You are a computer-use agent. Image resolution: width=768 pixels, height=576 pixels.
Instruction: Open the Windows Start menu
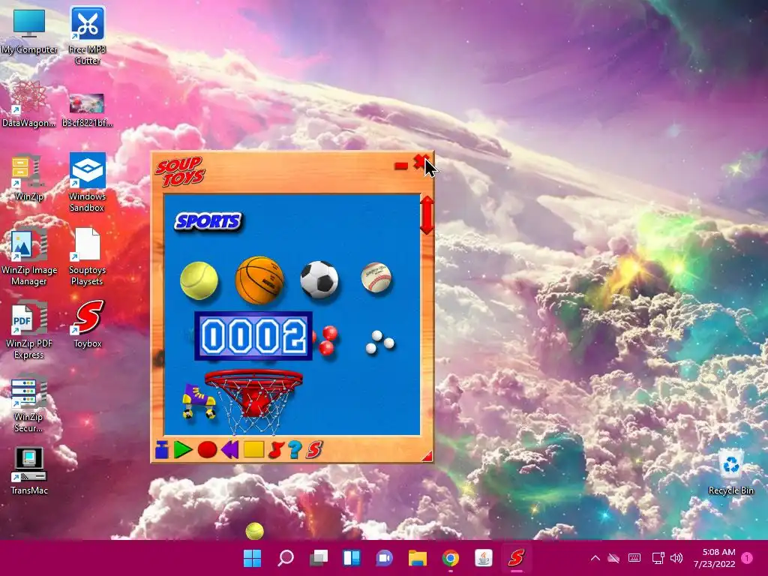click(253, 558)
